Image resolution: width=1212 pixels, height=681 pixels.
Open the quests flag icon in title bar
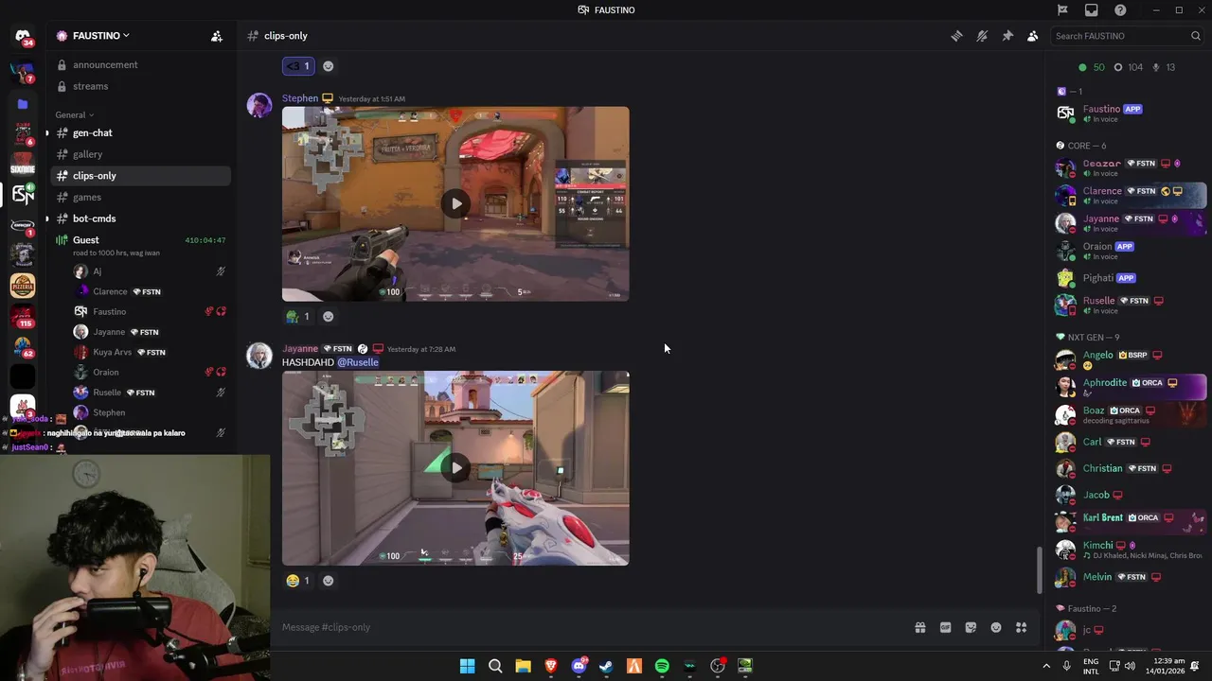click(x=1062, y=9)
